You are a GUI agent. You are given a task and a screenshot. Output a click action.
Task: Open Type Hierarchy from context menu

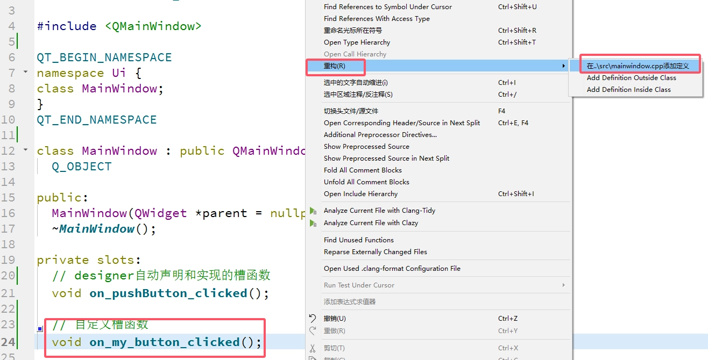(x=357, y=42)
